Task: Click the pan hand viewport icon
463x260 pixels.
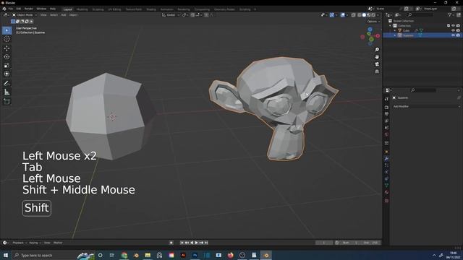Action: [377, 57]
